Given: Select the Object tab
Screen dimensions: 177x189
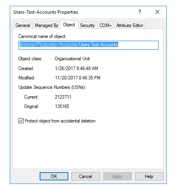Looking at the screenshot, I should 69,25.
